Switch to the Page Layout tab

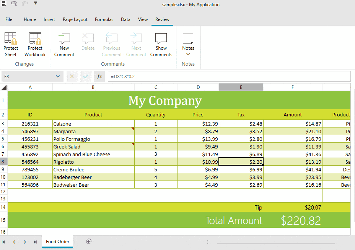click(x=75, y=19)
